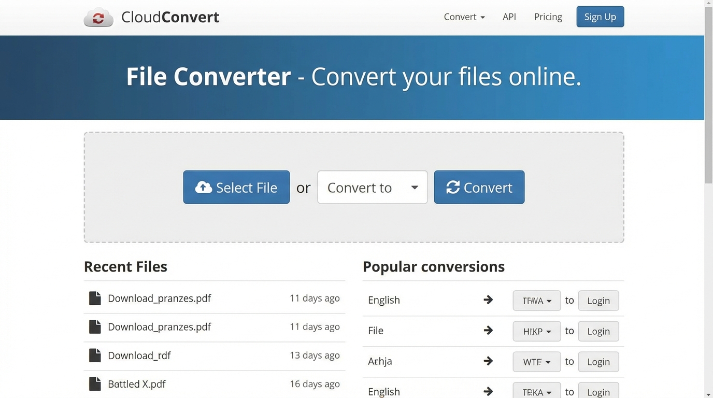Open the Convert menu in the navigation bar
Screen dimensions: 713x398
(x=463, y=17)
